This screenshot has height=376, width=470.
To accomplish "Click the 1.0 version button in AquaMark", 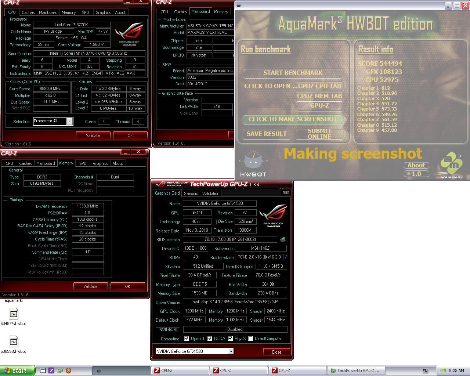I will pos(416,174).
